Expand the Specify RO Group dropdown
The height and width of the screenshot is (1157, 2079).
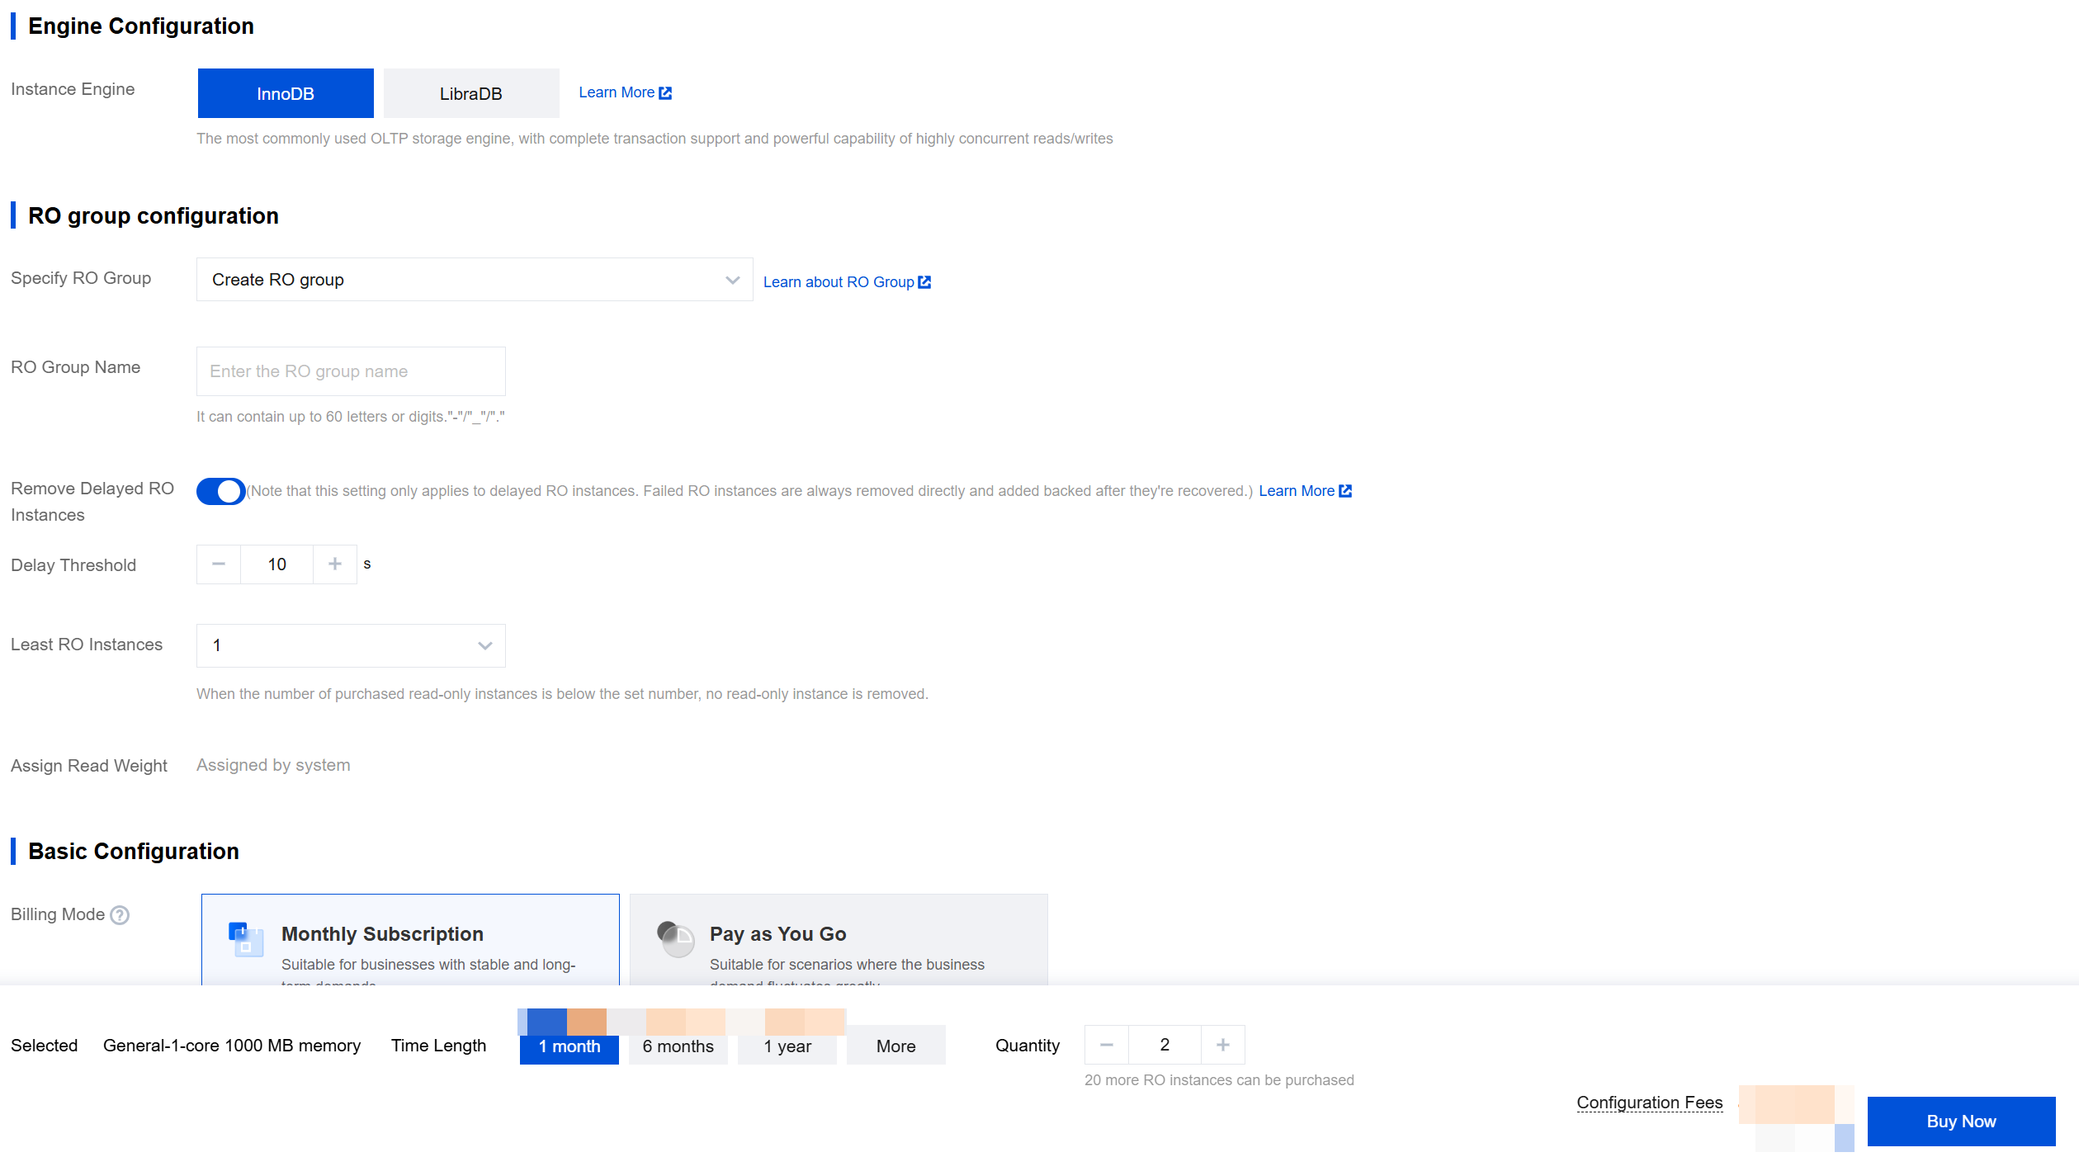[475, 280]
